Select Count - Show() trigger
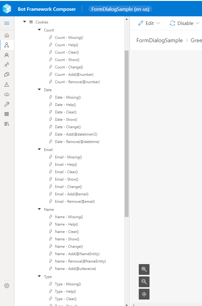 pos(67,60)
